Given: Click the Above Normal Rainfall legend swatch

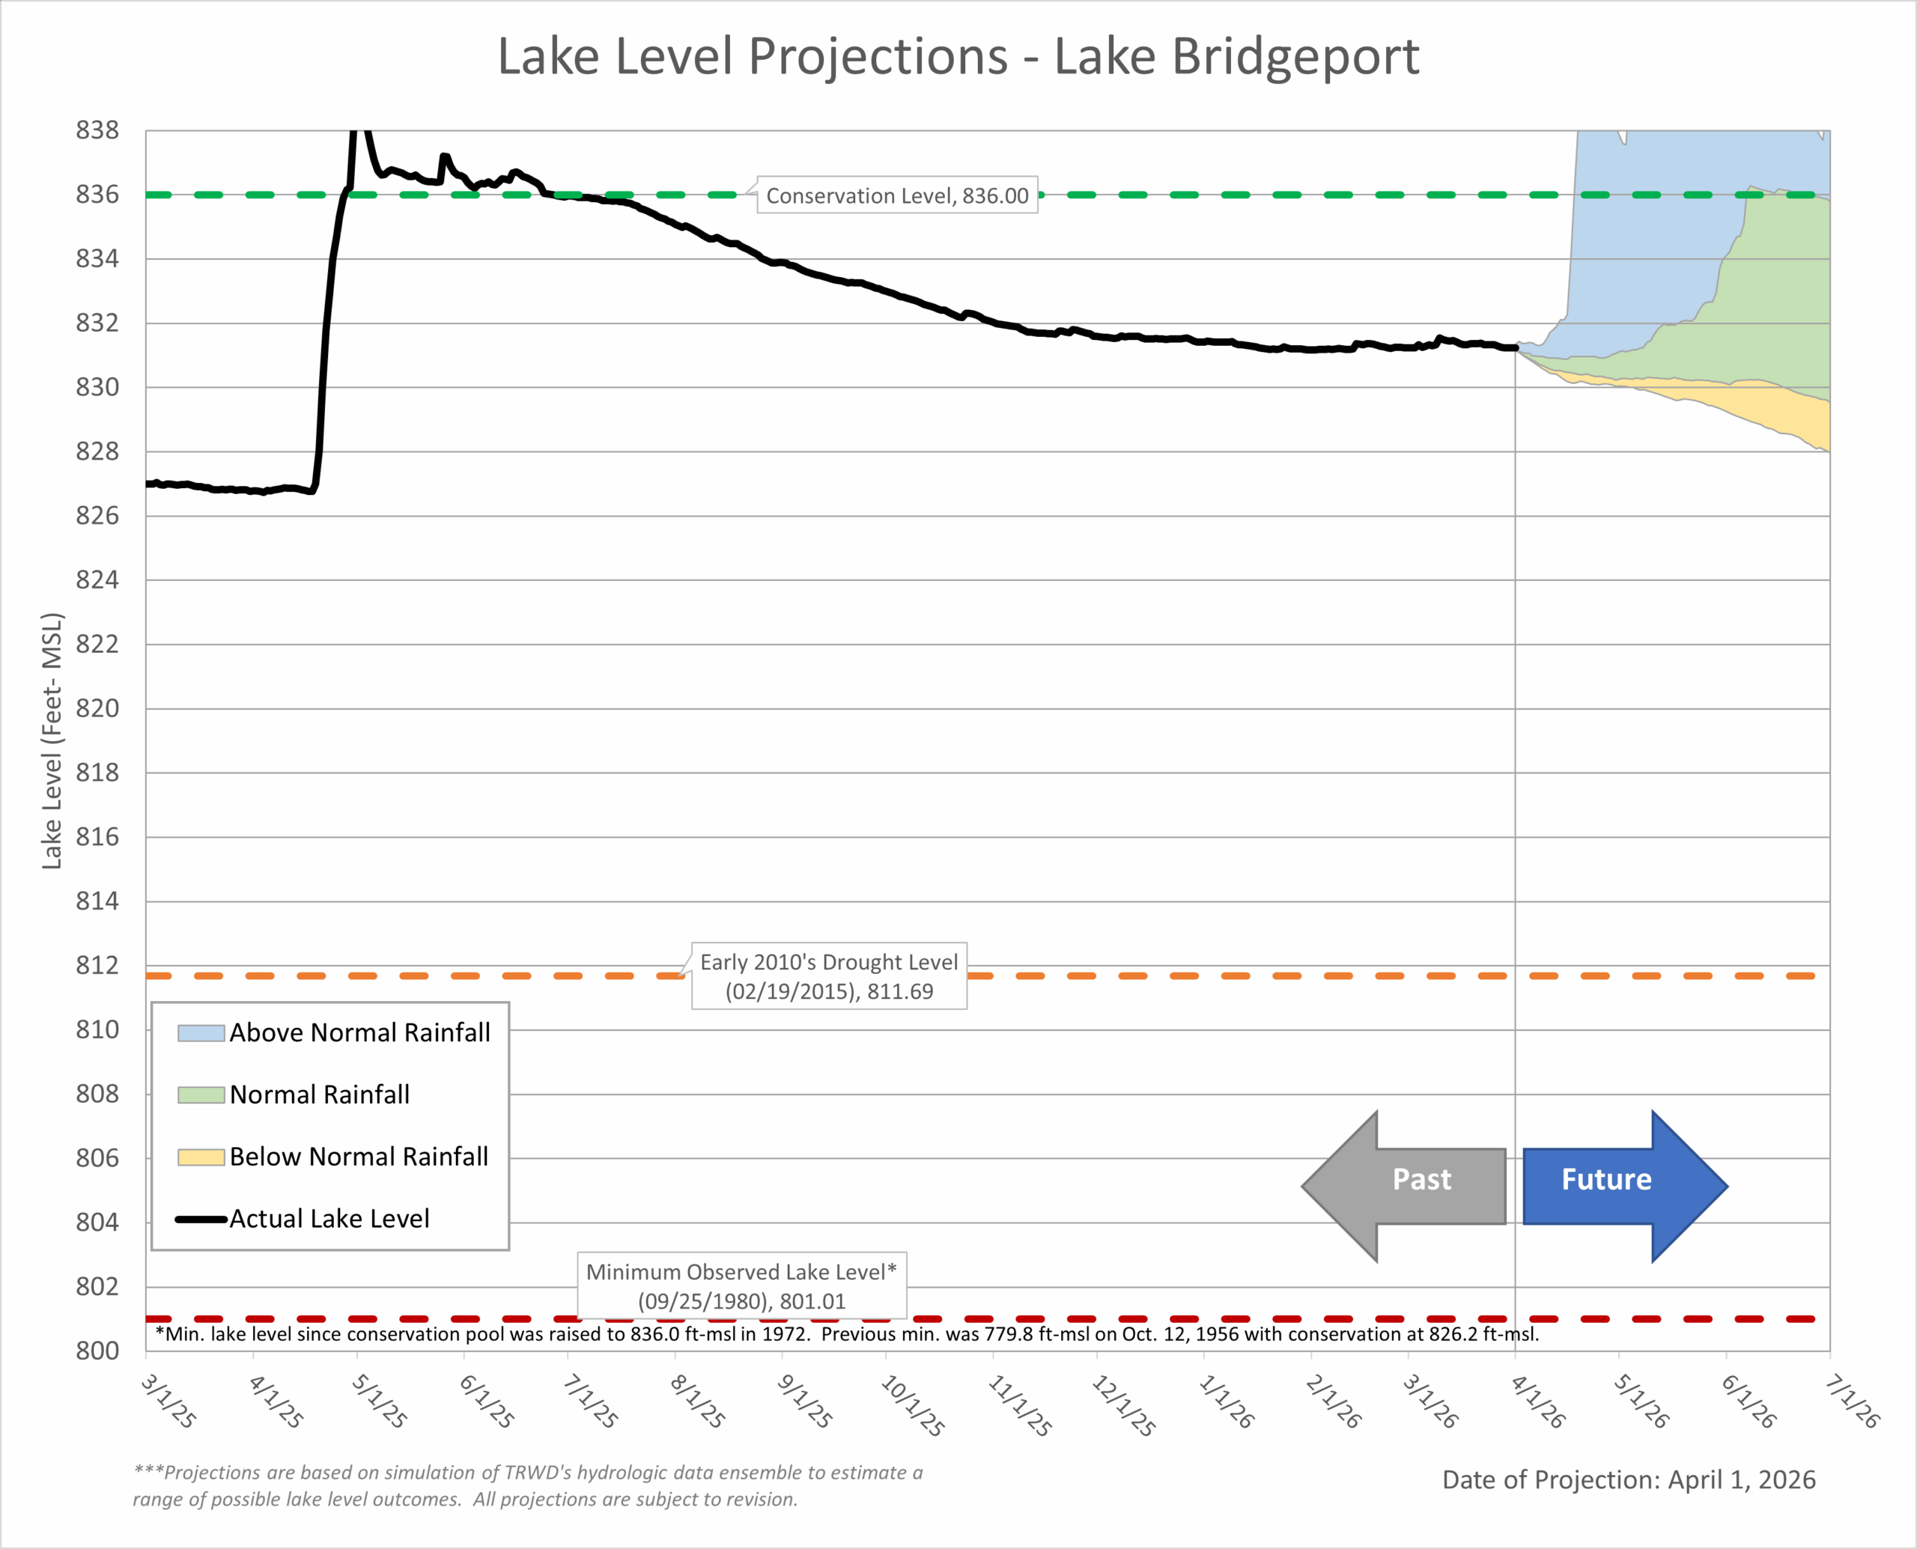Looking at the screenshot, I should tap(201, 1032).
